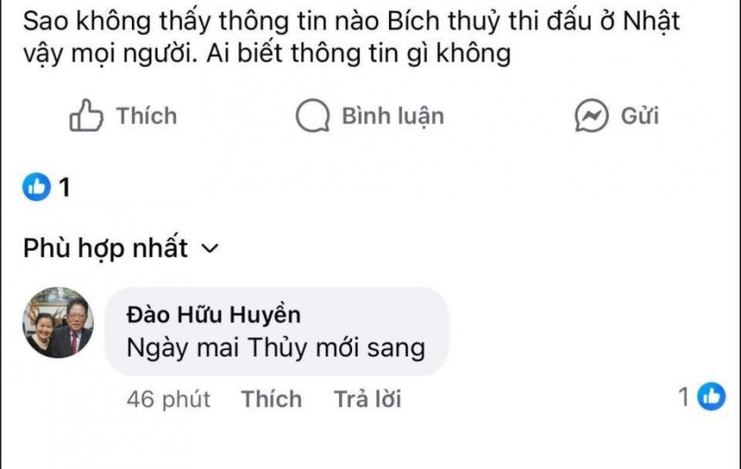The image size is (741, 469).
Task: Click the thumbs-up icon beside Thích
Action: pos(86,116)
